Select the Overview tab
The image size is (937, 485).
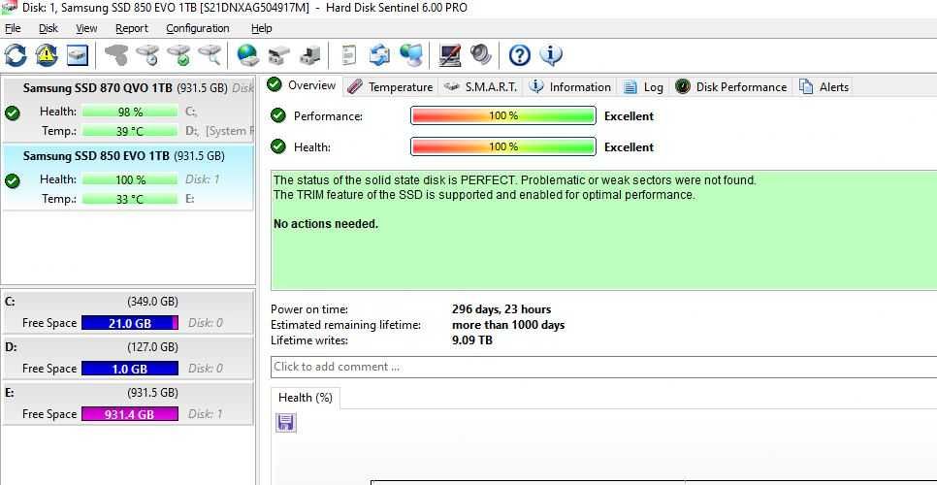point(301,85)
